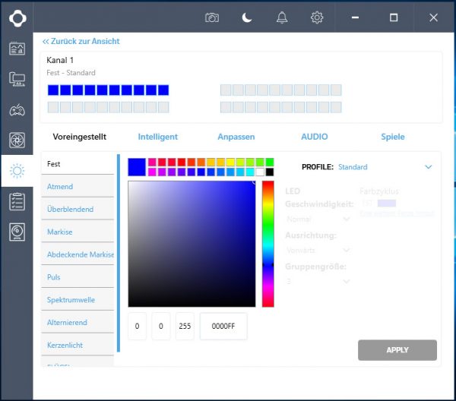Pick the hot pink preset swatch

pyautogui.click(x=152, y=162)
